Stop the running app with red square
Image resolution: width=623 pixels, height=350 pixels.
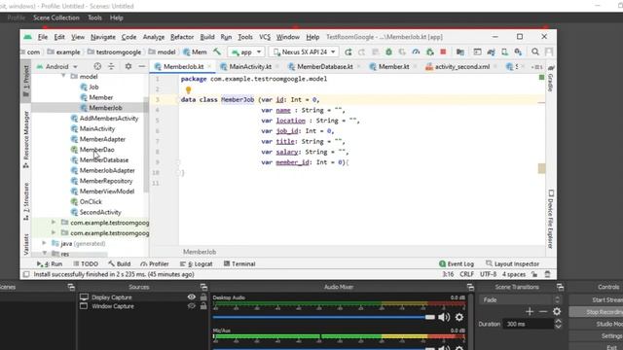[x=443, y=52]
